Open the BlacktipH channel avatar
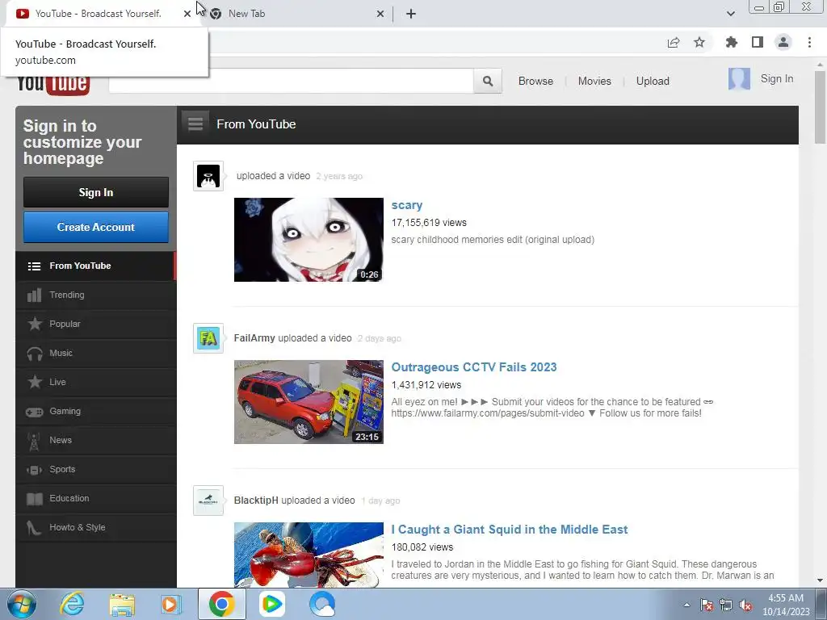 (208, 501)
